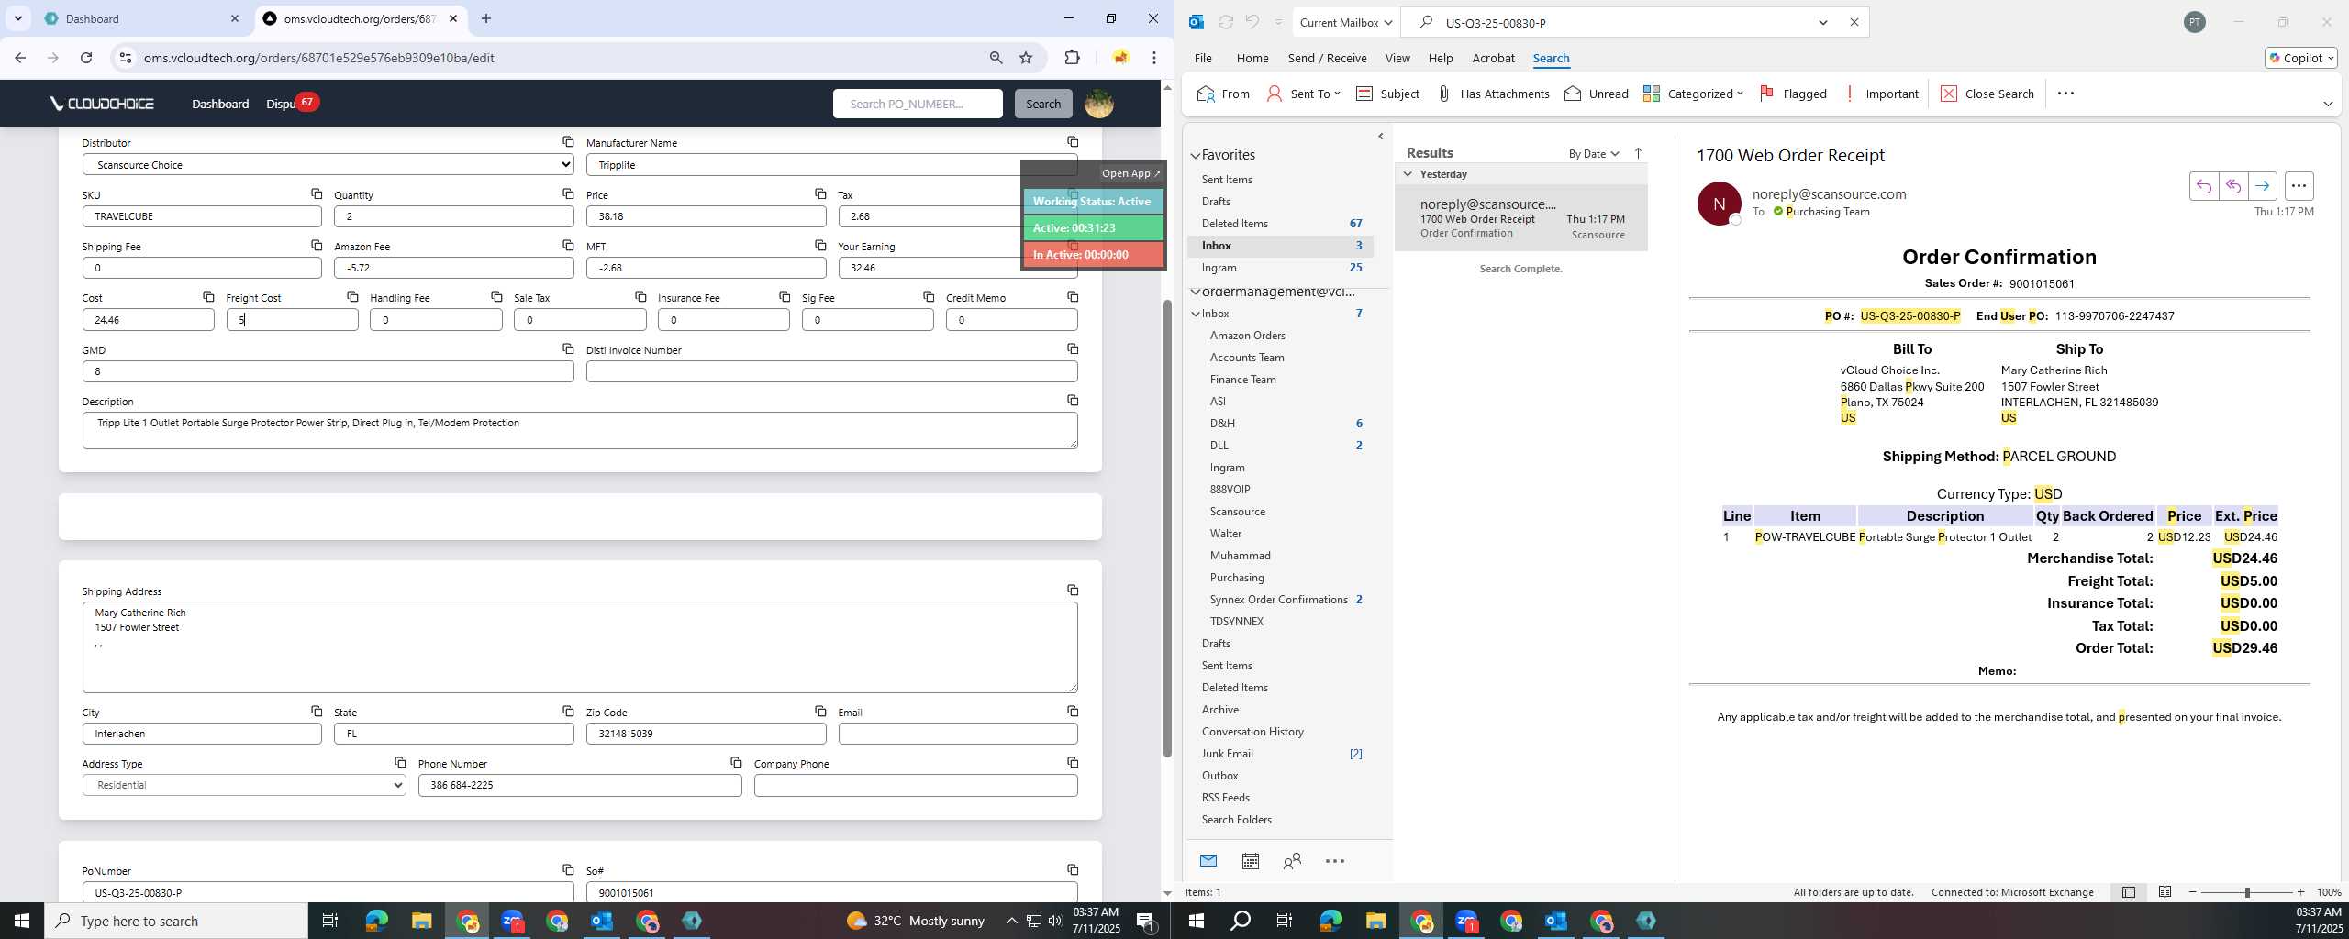Collapse the Yesterday results group
Screen dimensions: 2349x939
tap(1408, 174)
